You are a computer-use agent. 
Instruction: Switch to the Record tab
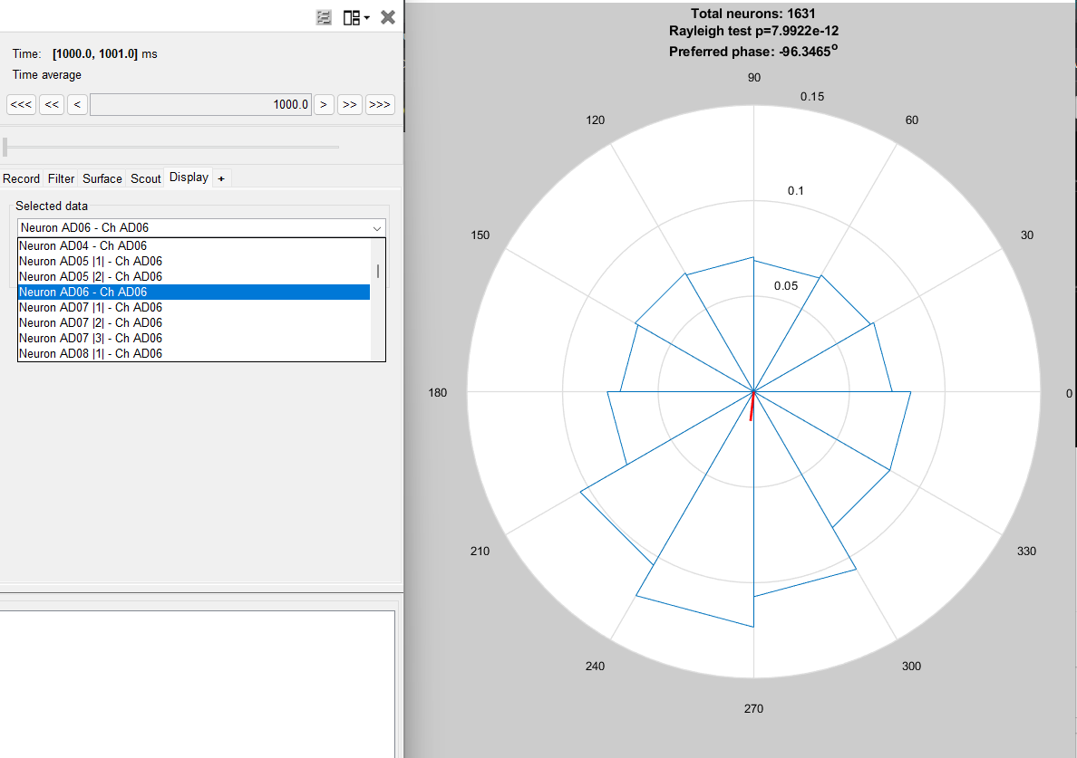tap(21, 178)
